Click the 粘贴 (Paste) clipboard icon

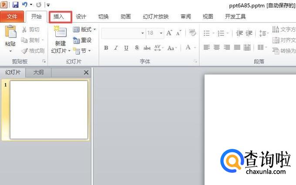[x=10, y=32]
